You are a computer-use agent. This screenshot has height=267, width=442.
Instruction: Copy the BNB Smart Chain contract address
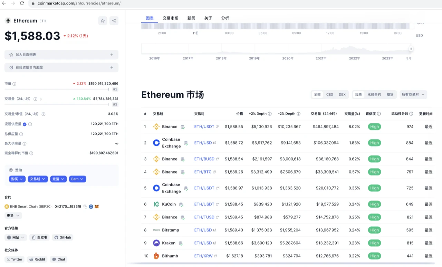[85, 207]
